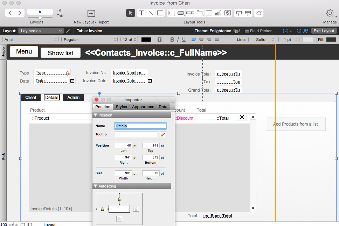
Task: Pick the Button tool
Action: click(180, 13)
